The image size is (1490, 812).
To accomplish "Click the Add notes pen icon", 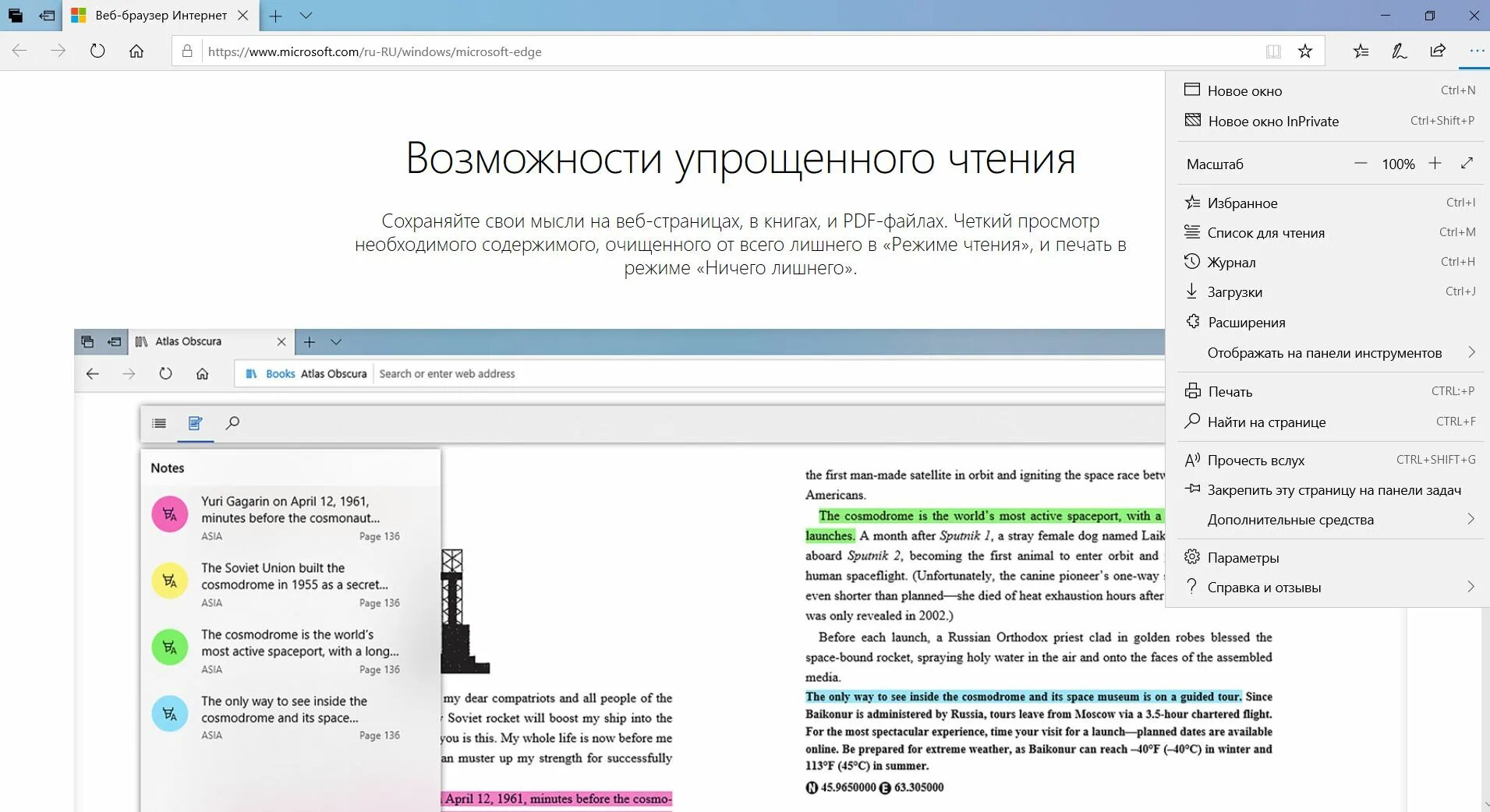I will (1400, 51).
